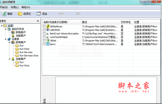This screenshot has width=162, height=104.
Task: Check the box for 360Safetray
Action: tap(45, 26)
